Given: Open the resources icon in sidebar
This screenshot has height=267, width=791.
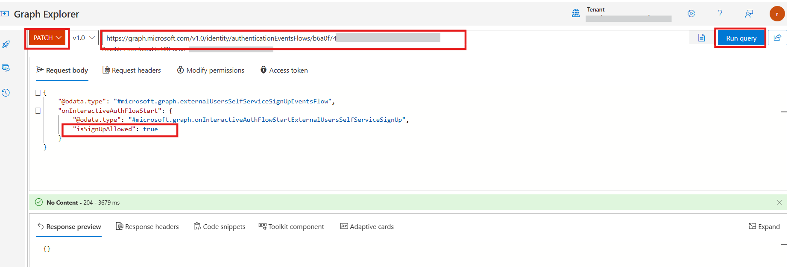Looking at the screenshot, I should click(x=6, y=68).
